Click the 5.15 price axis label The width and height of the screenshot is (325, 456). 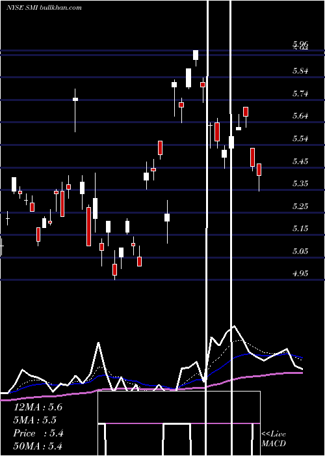pos(300,229)
